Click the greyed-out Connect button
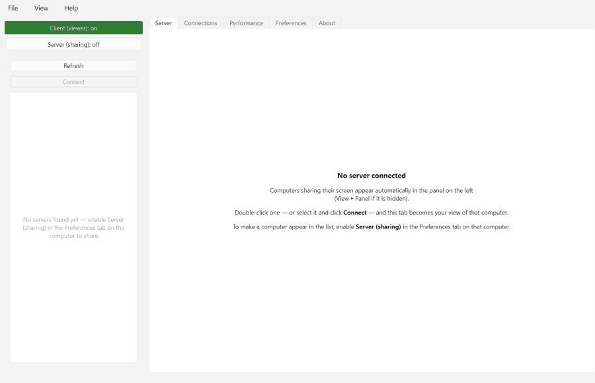This screenshot has width=595, height=383. point(73,81)
